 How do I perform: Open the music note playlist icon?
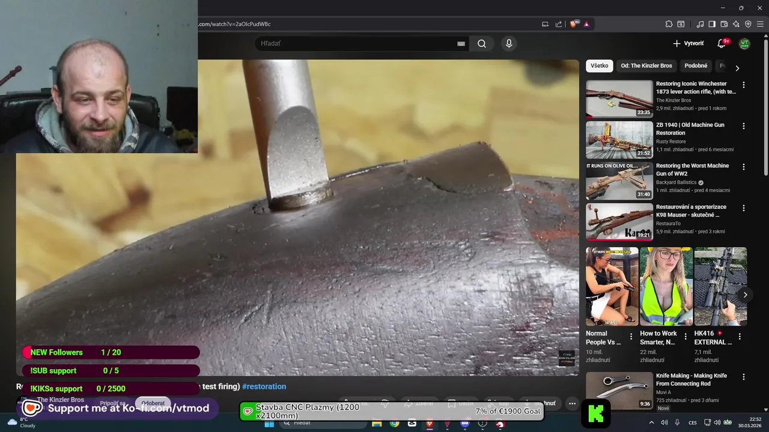click(700, 24)
